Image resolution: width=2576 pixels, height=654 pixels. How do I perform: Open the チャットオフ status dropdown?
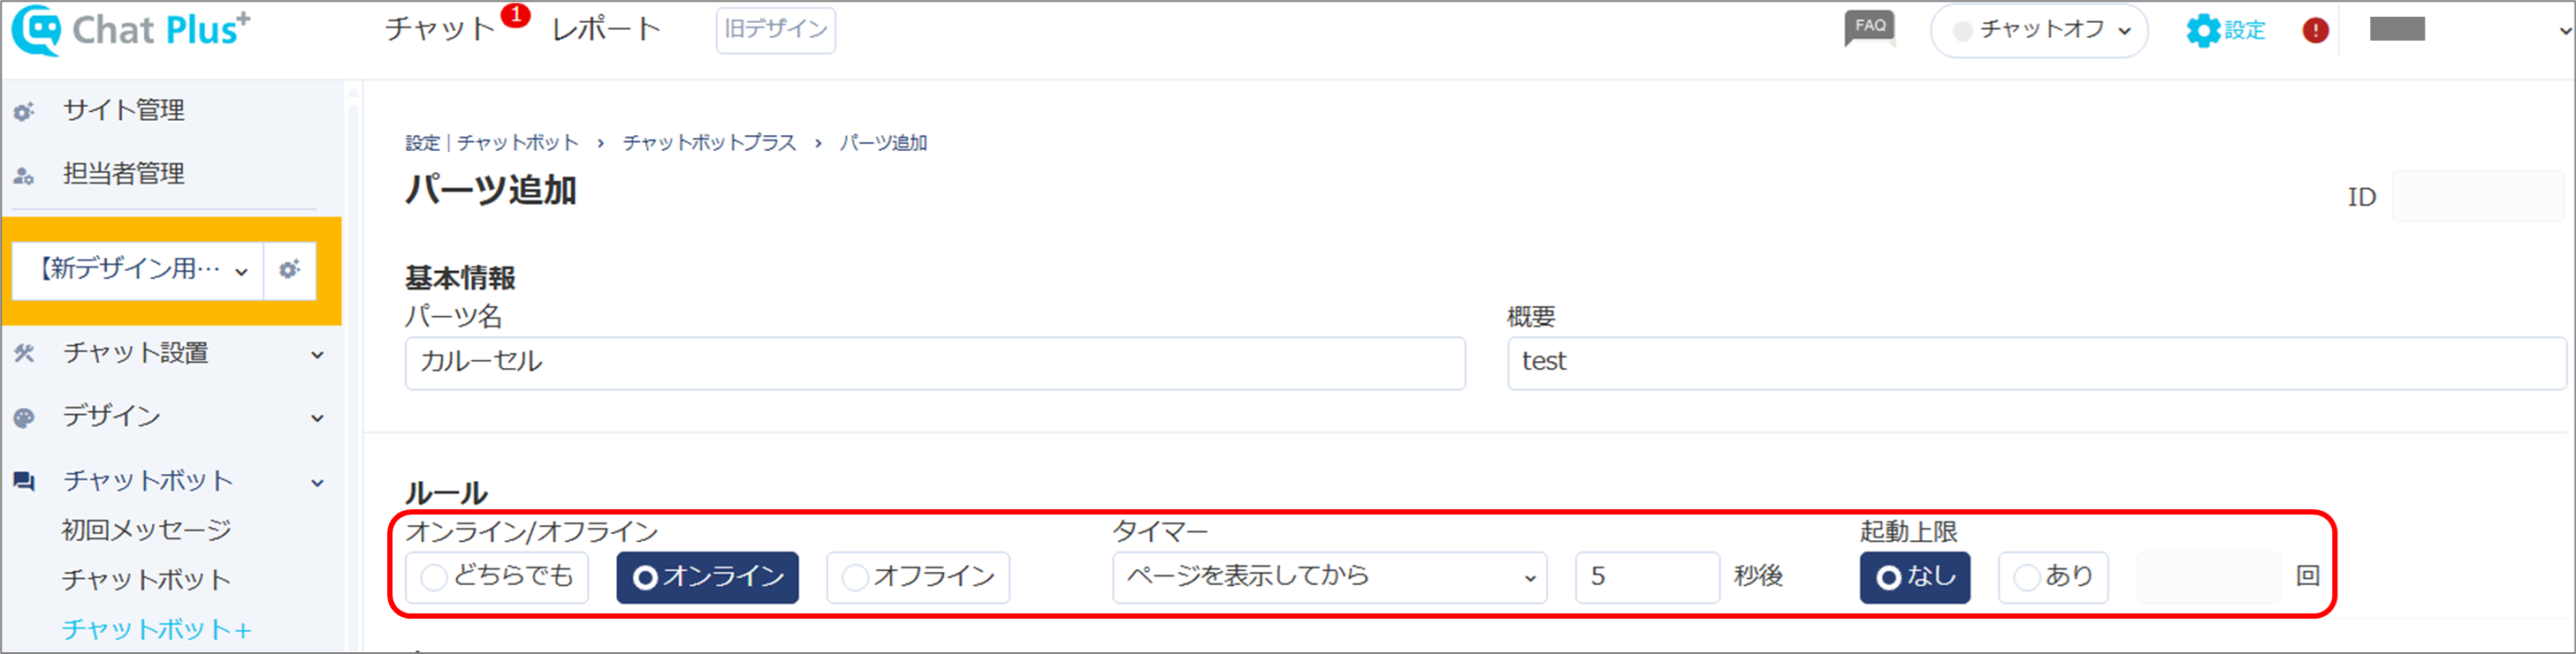coord(2039,30)
